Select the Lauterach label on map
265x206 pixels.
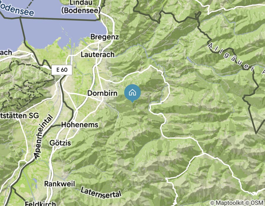98,54
